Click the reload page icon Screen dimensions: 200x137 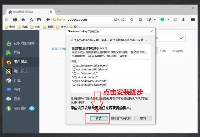(x=132, y=19)
